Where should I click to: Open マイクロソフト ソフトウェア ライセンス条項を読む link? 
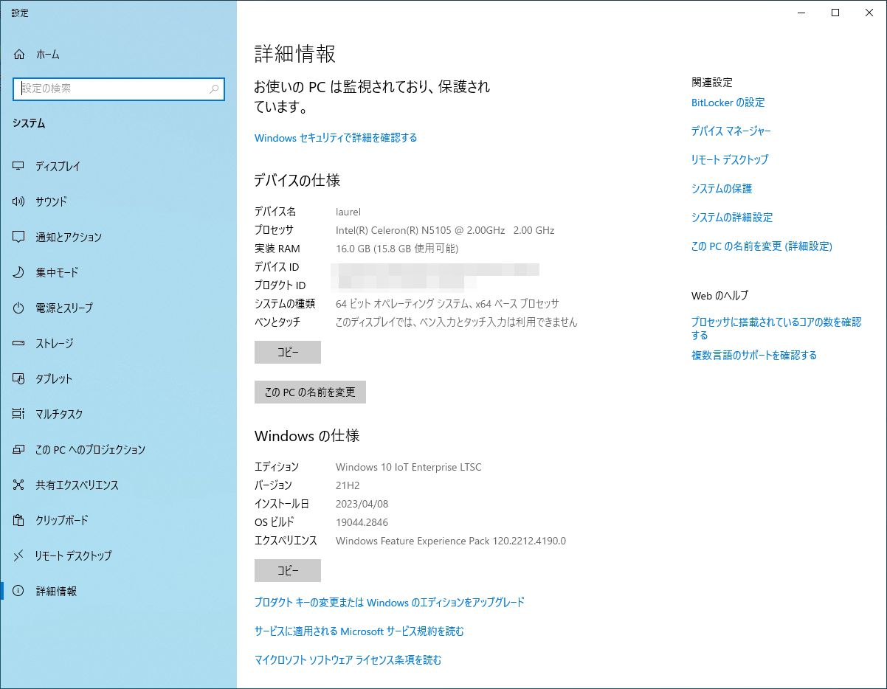348,660
